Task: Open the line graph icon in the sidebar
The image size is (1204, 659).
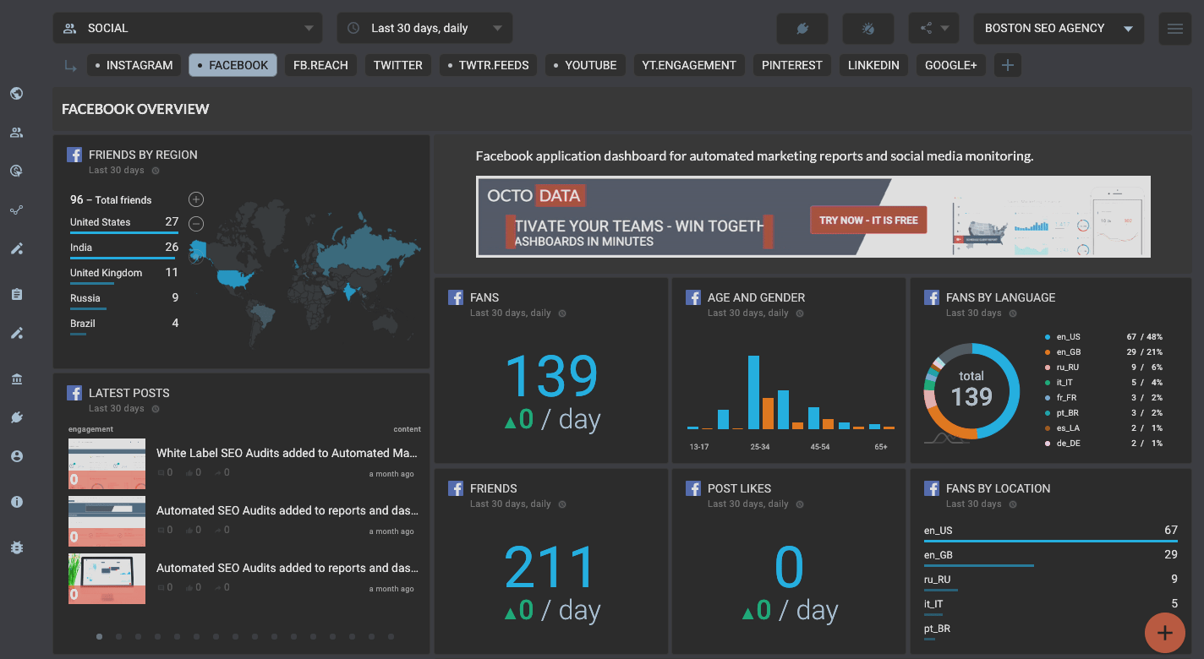Action: pyautogui.click(x=16, y=210)
